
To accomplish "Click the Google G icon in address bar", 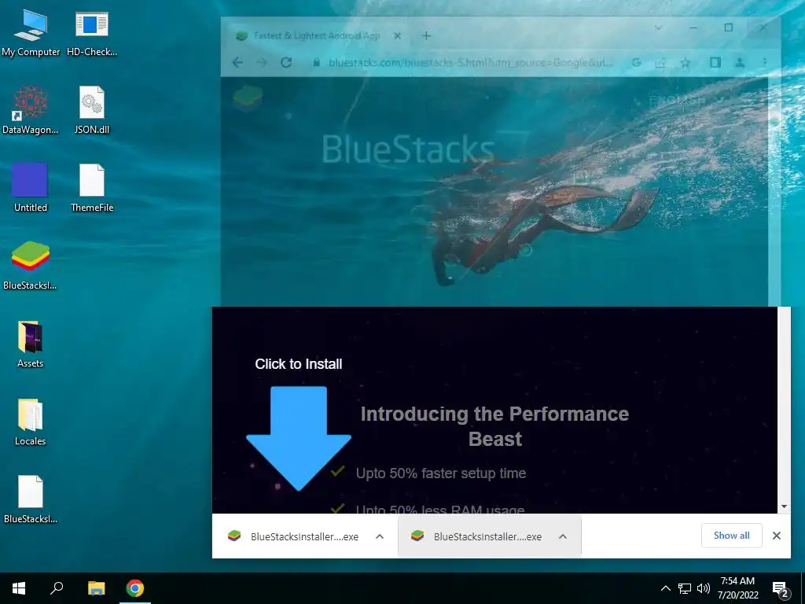I will point(637,63).
